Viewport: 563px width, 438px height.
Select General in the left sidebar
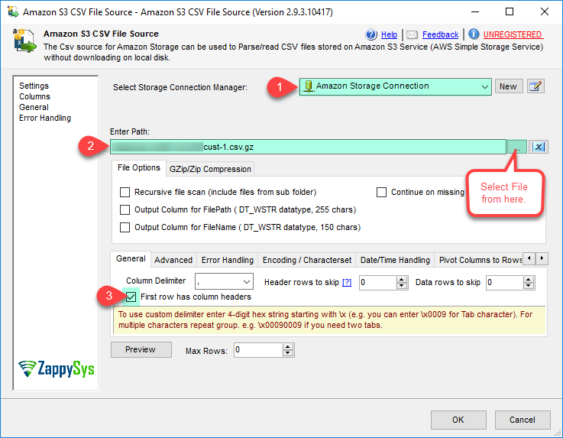(x=34, y=108)
